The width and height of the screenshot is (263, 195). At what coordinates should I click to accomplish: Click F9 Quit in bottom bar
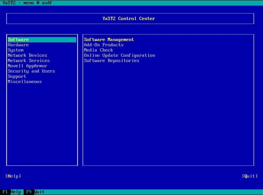[x=36, y=192]
